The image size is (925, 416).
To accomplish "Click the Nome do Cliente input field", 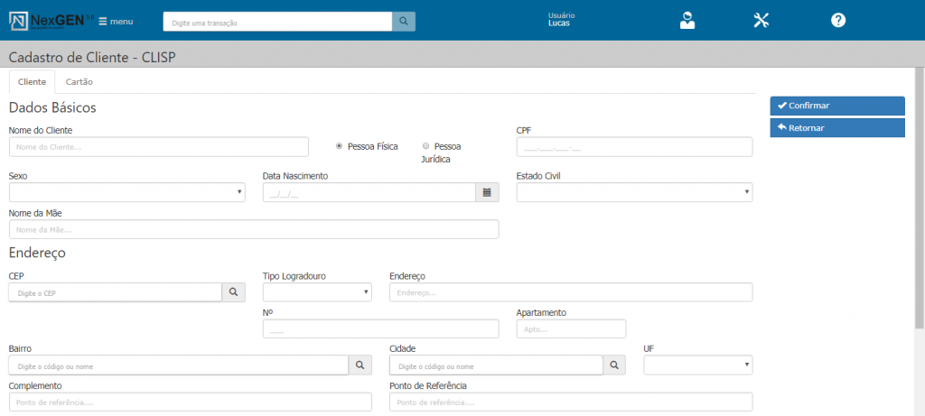I will pos(159,147).
